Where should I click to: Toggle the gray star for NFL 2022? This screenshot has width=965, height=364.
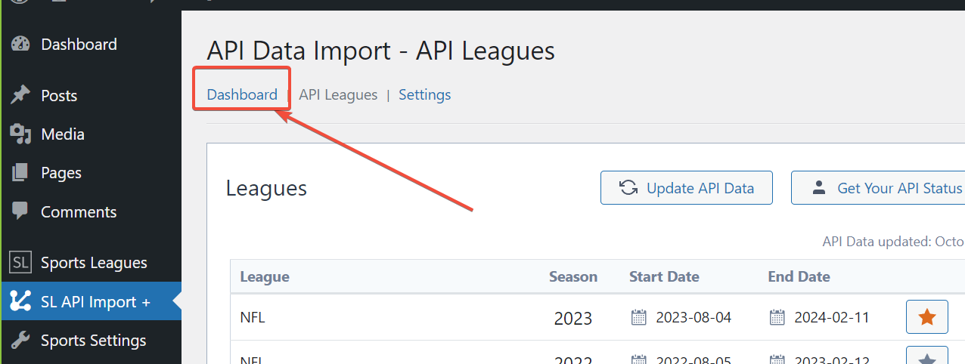point(927,356)
